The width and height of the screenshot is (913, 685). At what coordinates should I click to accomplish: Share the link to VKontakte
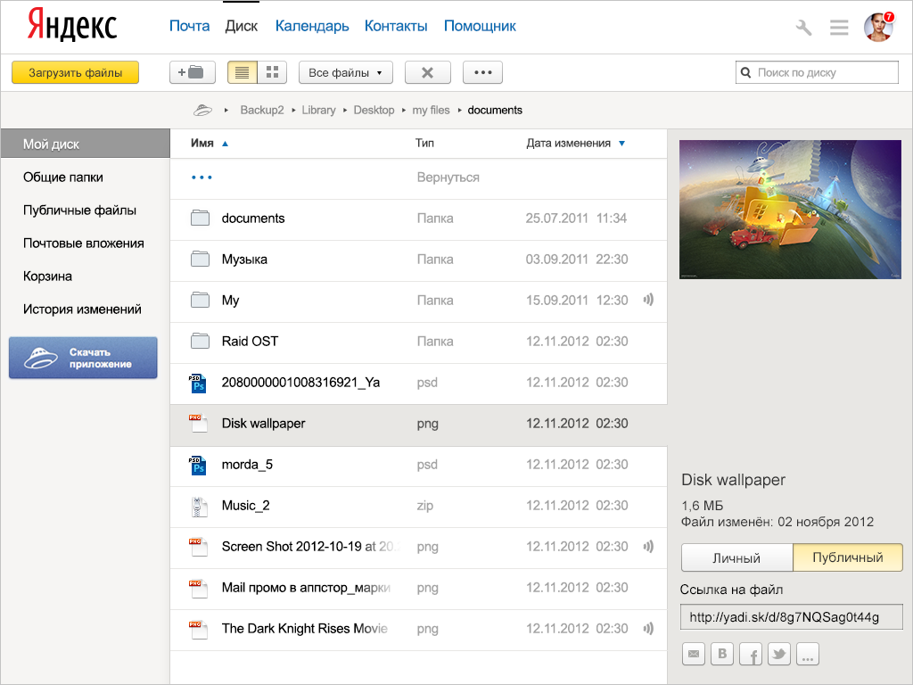click(722, 654)
